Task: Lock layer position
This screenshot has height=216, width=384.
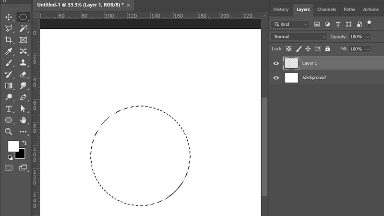Action: point(308,49)
